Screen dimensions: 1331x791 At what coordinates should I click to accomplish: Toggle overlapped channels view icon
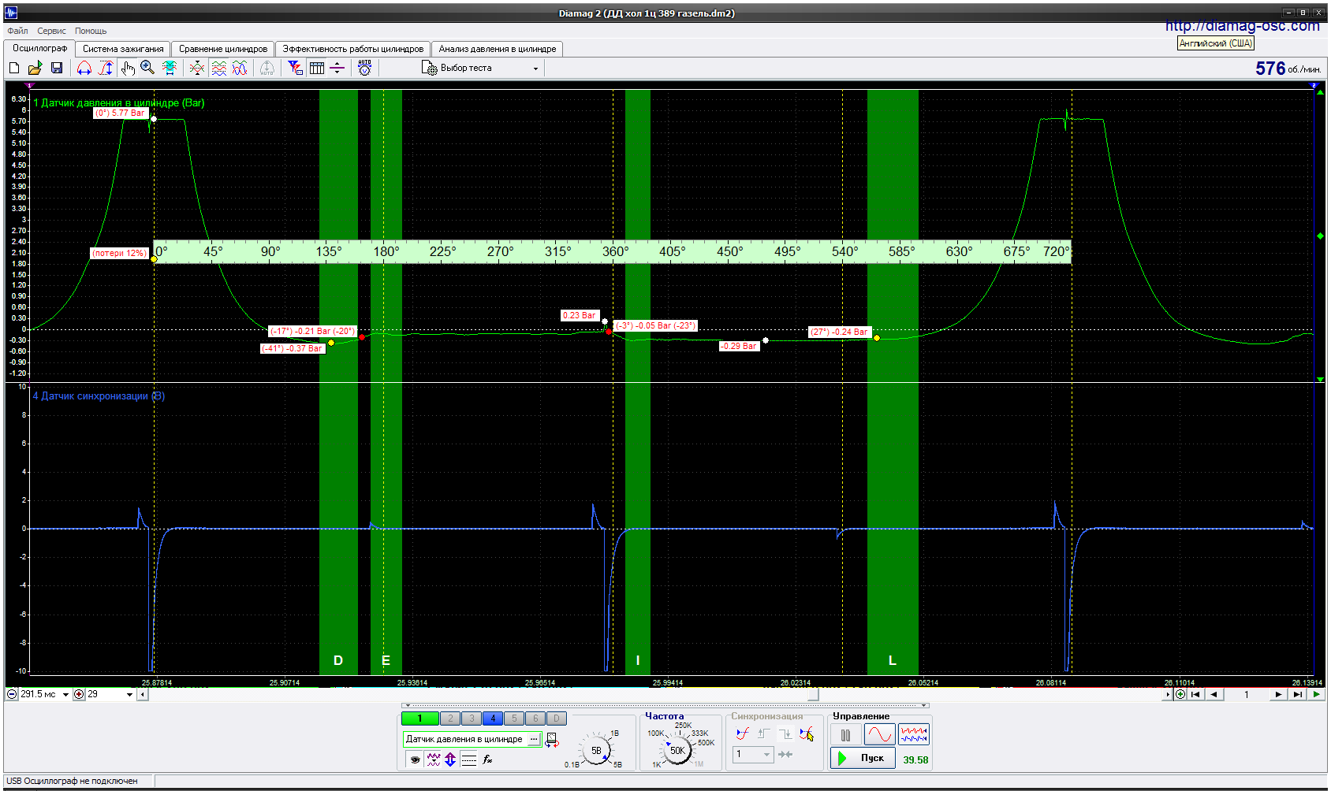[x=240, y=69]
